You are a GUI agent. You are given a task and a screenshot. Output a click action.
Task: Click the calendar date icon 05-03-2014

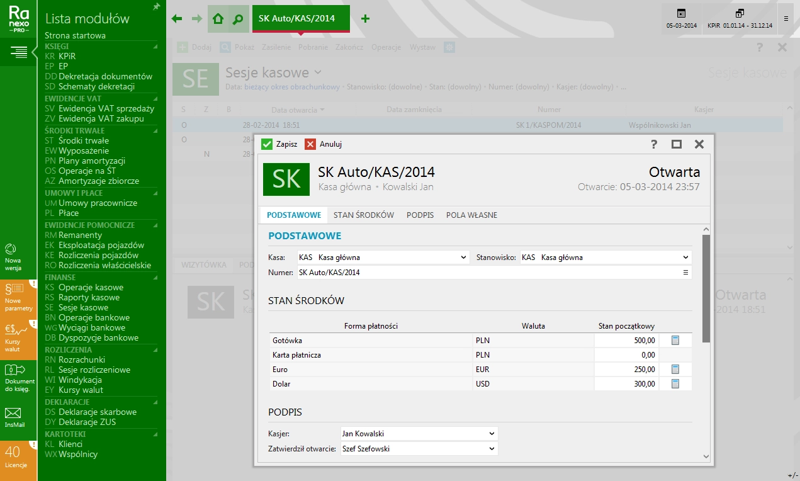(x=681, y=18)
